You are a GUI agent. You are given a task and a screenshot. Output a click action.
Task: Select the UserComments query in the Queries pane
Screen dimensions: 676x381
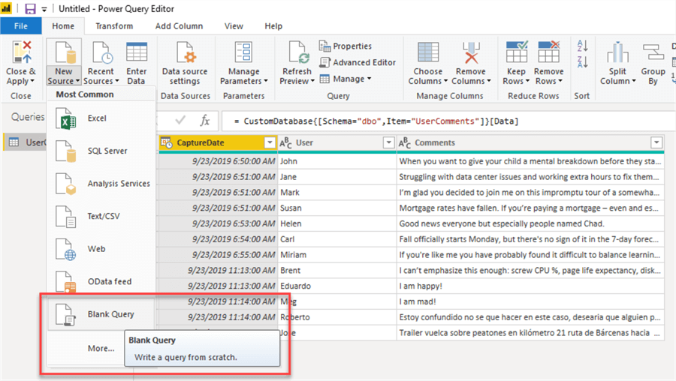pyautogui.click(x=26, y=142)
